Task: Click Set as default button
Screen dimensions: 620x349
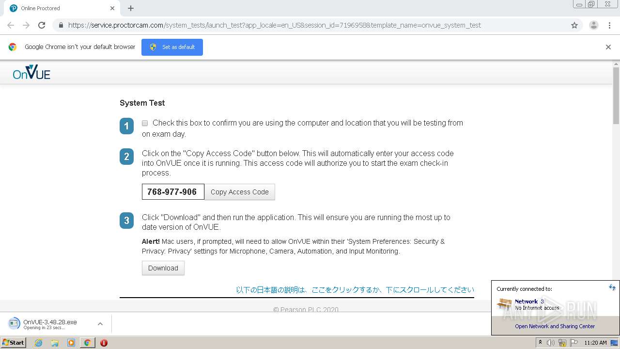Action: (x=172, y=47)
